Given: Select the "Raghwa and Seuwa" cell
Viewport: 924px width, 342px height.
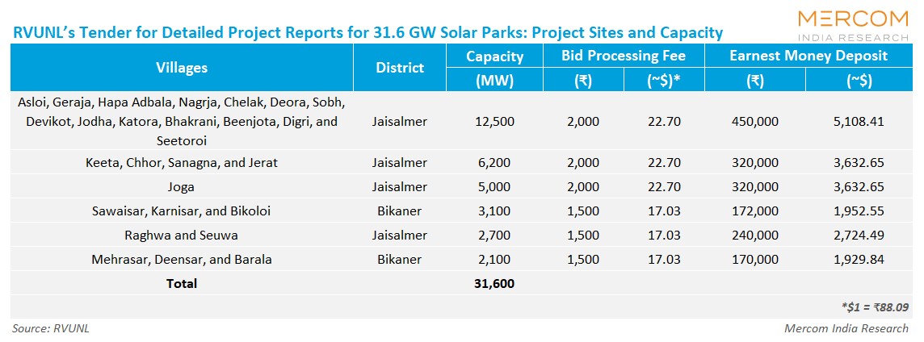Looking at the screenshot, I should click(x=182, y=235).
